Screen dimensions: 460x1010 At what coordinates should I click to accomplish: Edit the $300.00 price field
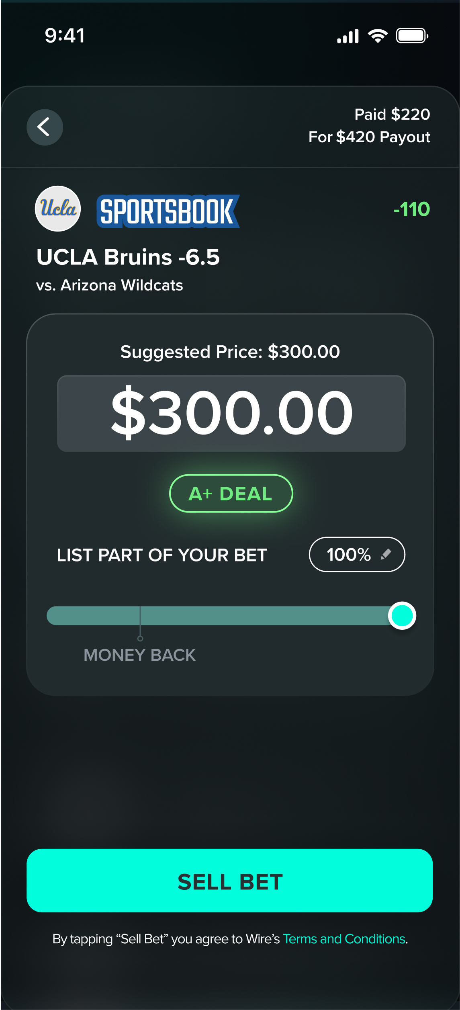[231, 414]
